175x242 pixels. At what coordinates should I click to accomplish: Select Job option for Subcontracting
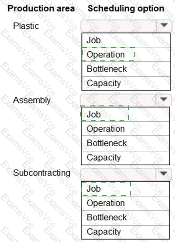click(x=125, y=189)
